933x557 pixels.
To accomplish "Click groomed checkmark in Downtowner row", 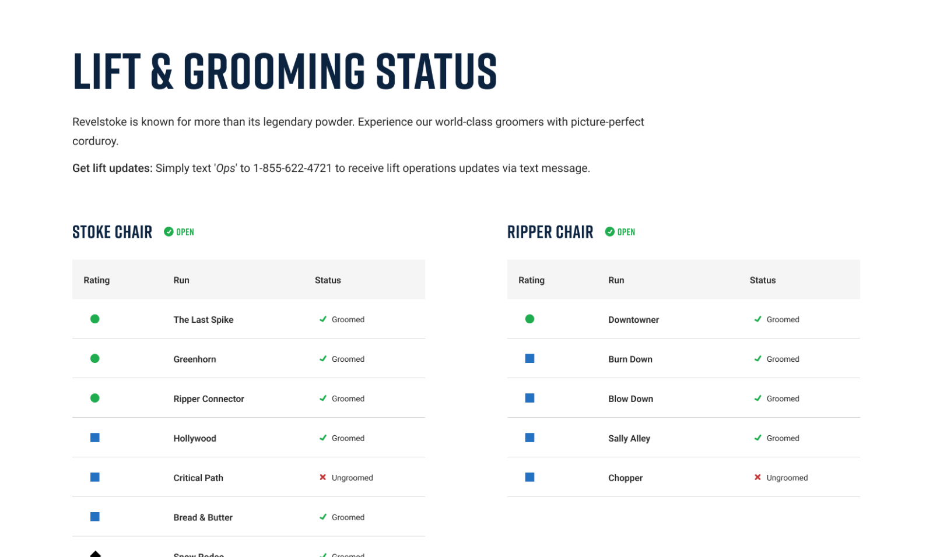I will coord(757,319).
